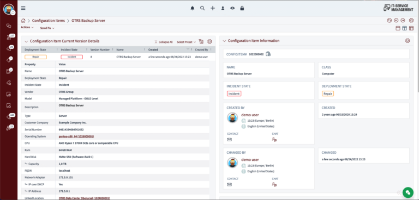
Task: Click Repair badge in version row
Action: click(35, 57)
